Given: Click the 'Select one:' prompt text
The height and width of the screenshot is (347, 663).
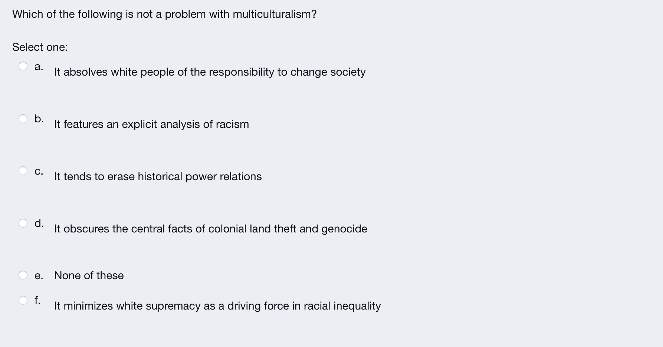Looking at the screenshot, I should tap(40, 47).
